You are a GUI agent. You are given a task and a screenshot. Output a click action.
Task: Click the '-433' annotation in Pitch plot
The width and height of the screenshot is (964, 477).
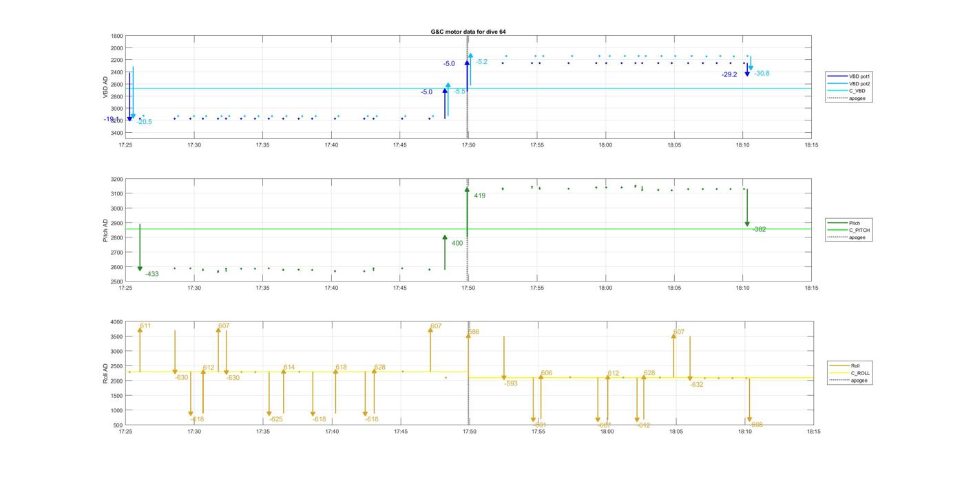click(151, 274)
